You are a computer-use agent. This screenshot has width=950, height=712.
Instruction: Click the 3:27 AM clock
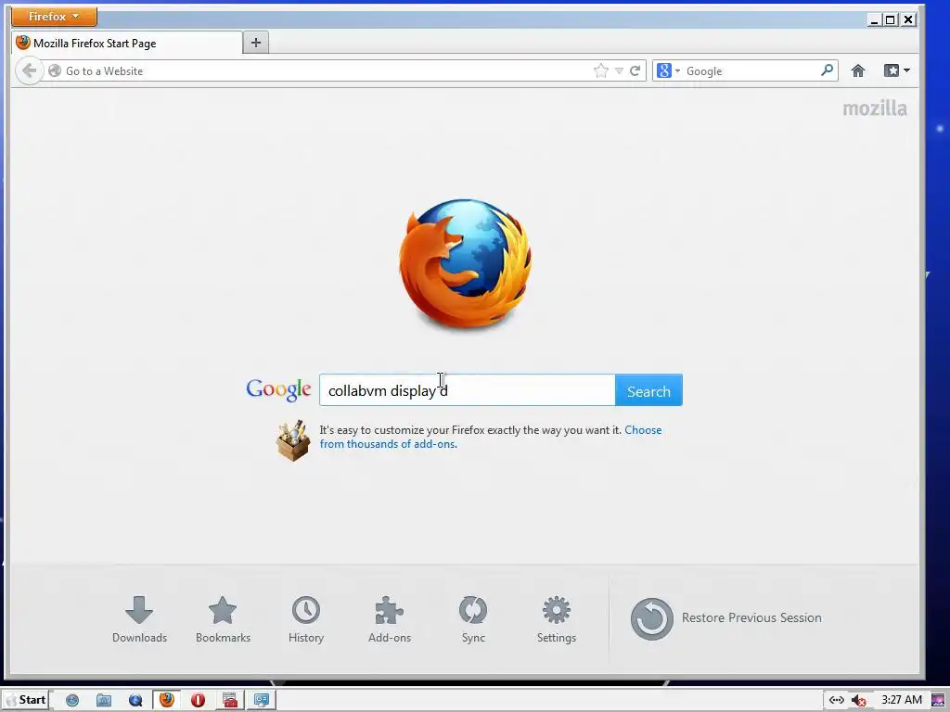coord(902,700)
